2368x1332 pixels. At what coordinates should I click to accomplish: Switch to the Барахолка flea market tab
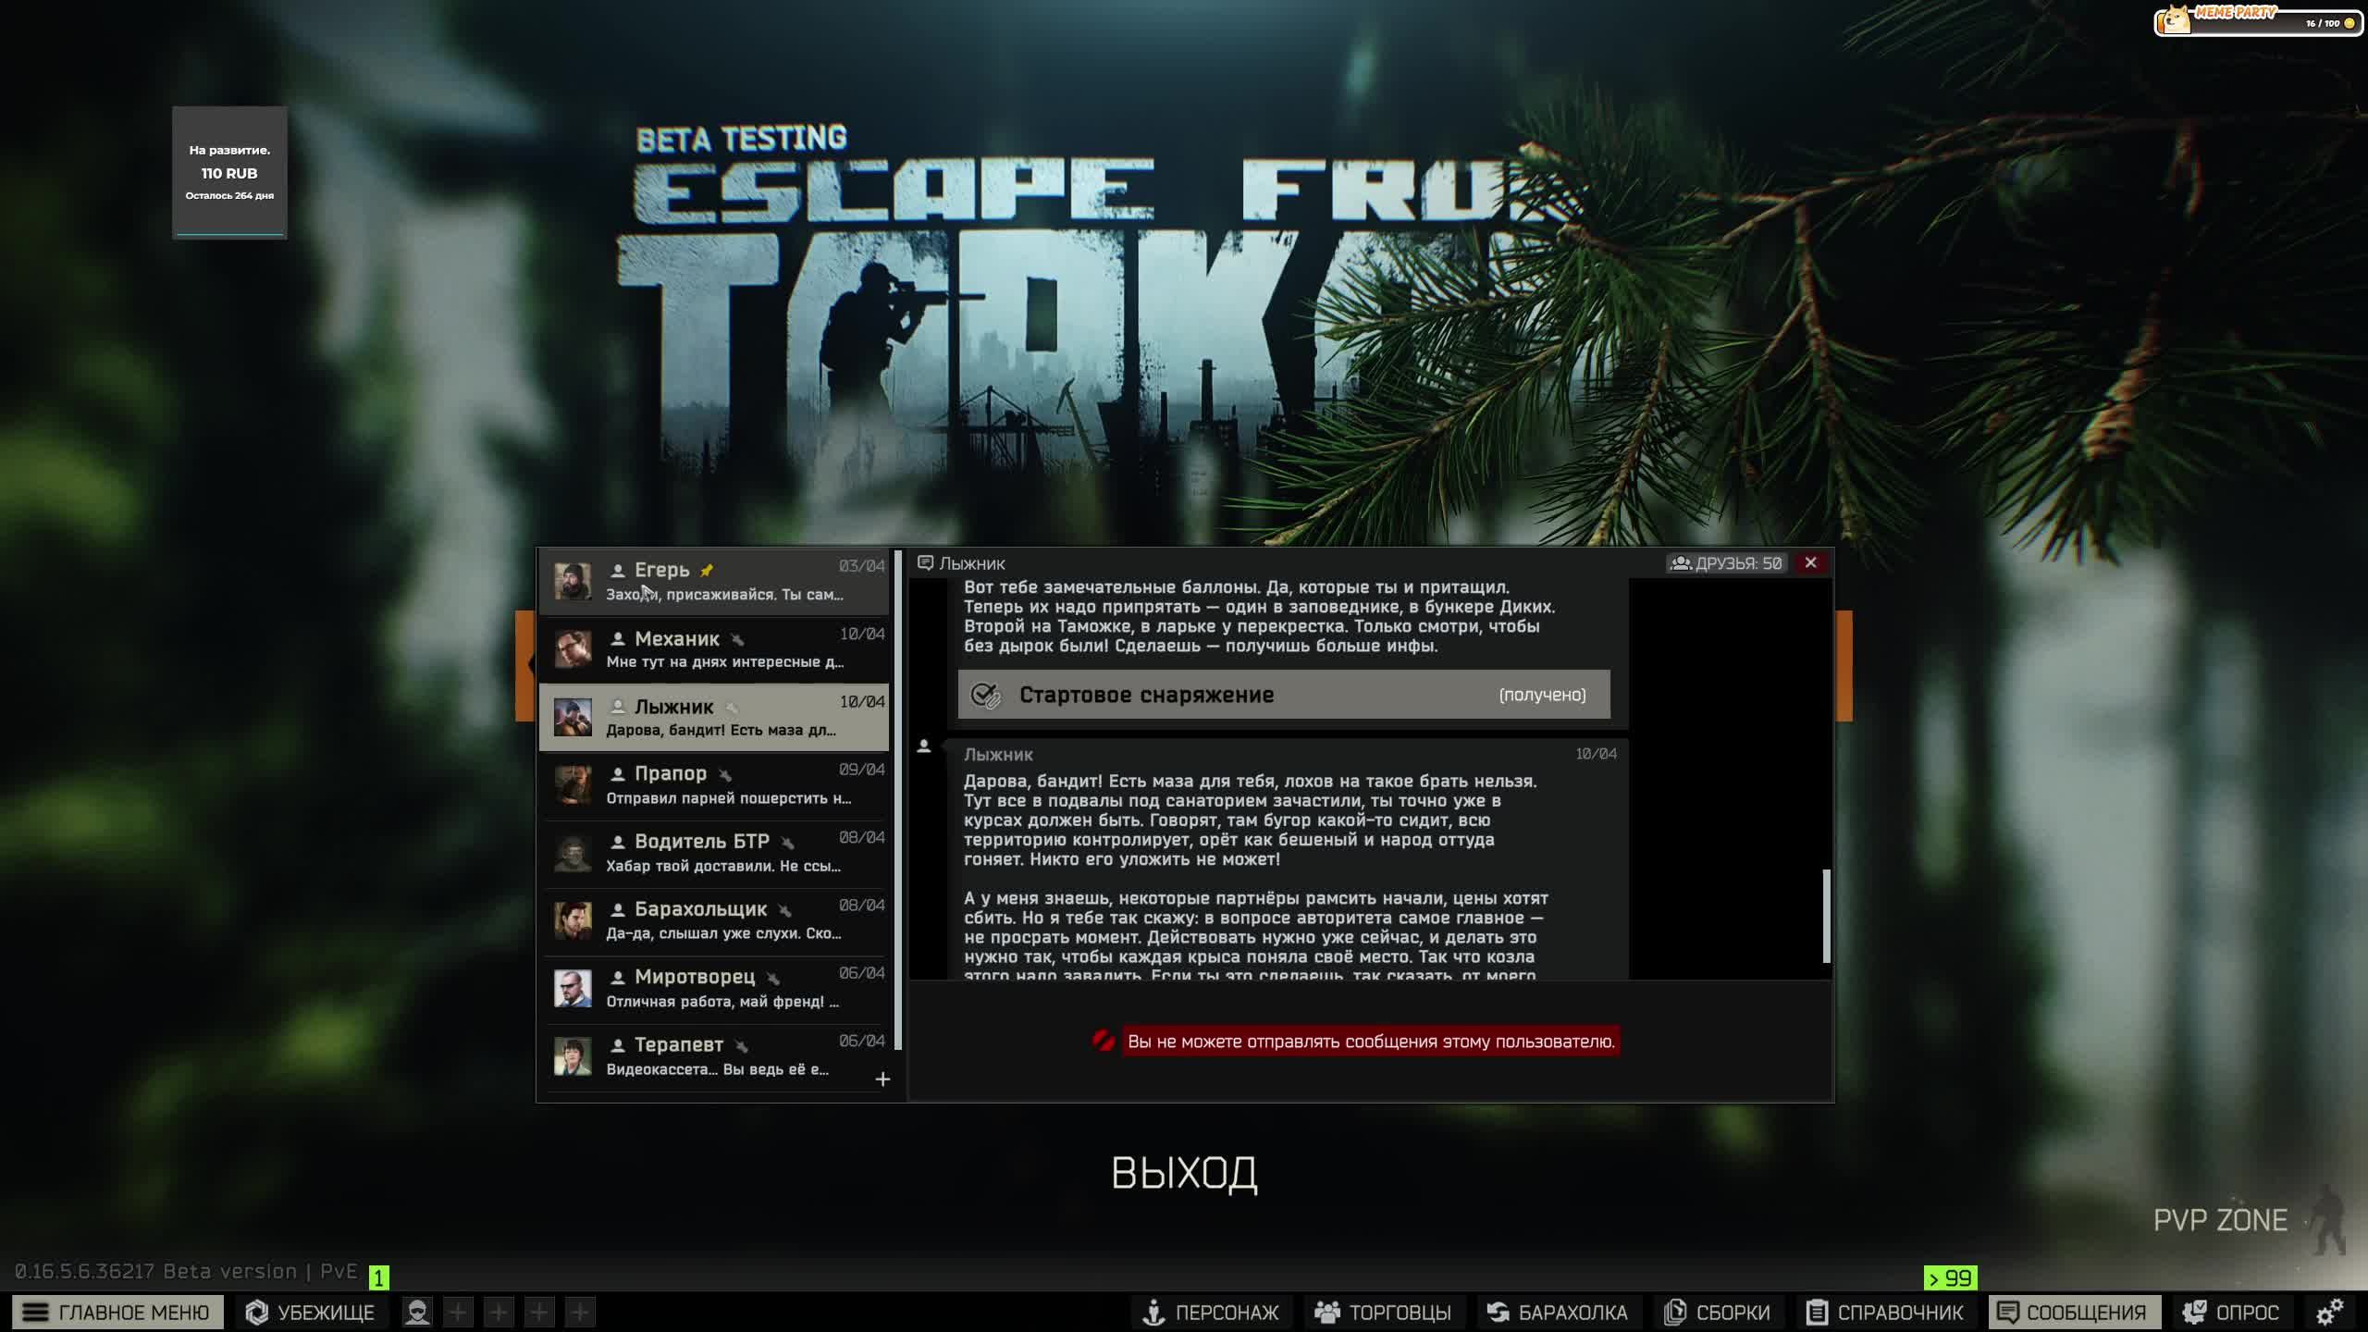pos(1557,1312)
